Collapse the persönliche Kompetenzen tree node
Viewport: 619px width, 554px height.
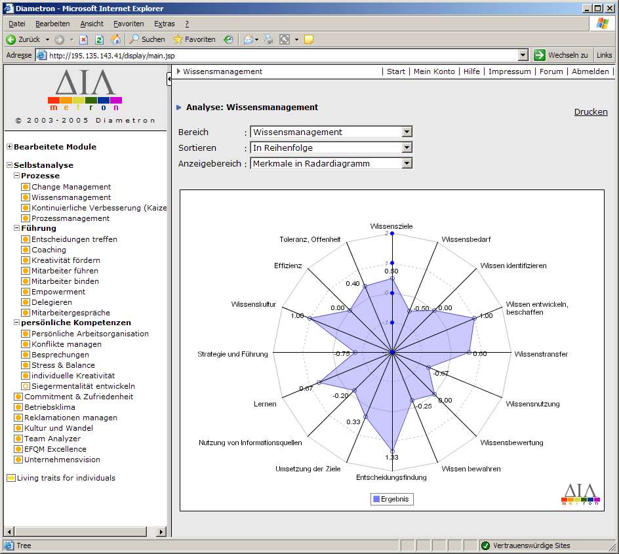click(16, 323)
